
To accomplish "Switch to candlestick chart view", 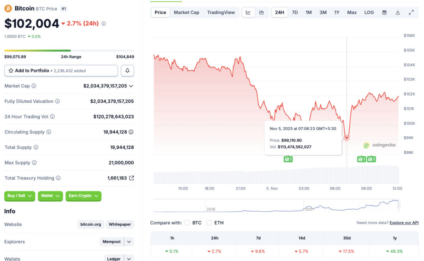I will tap(262, 12).
